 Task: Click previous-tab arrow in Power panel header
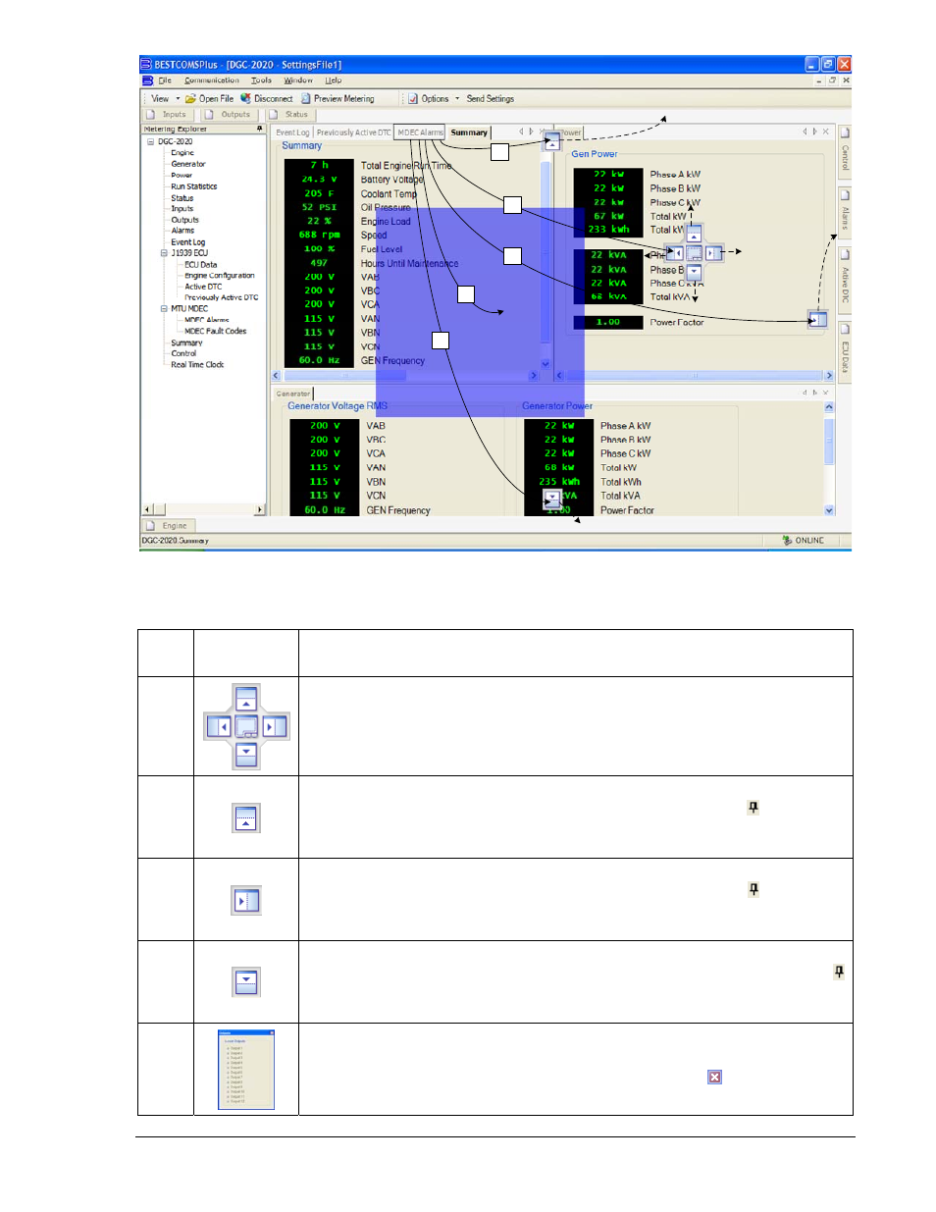click(x=805, y=132)
